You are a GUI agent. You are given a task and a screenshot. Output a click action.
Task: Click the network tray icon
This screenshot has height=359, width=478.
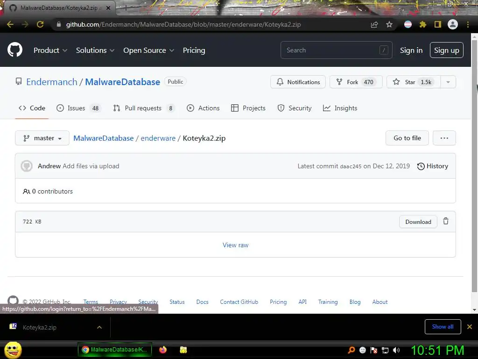385,350
